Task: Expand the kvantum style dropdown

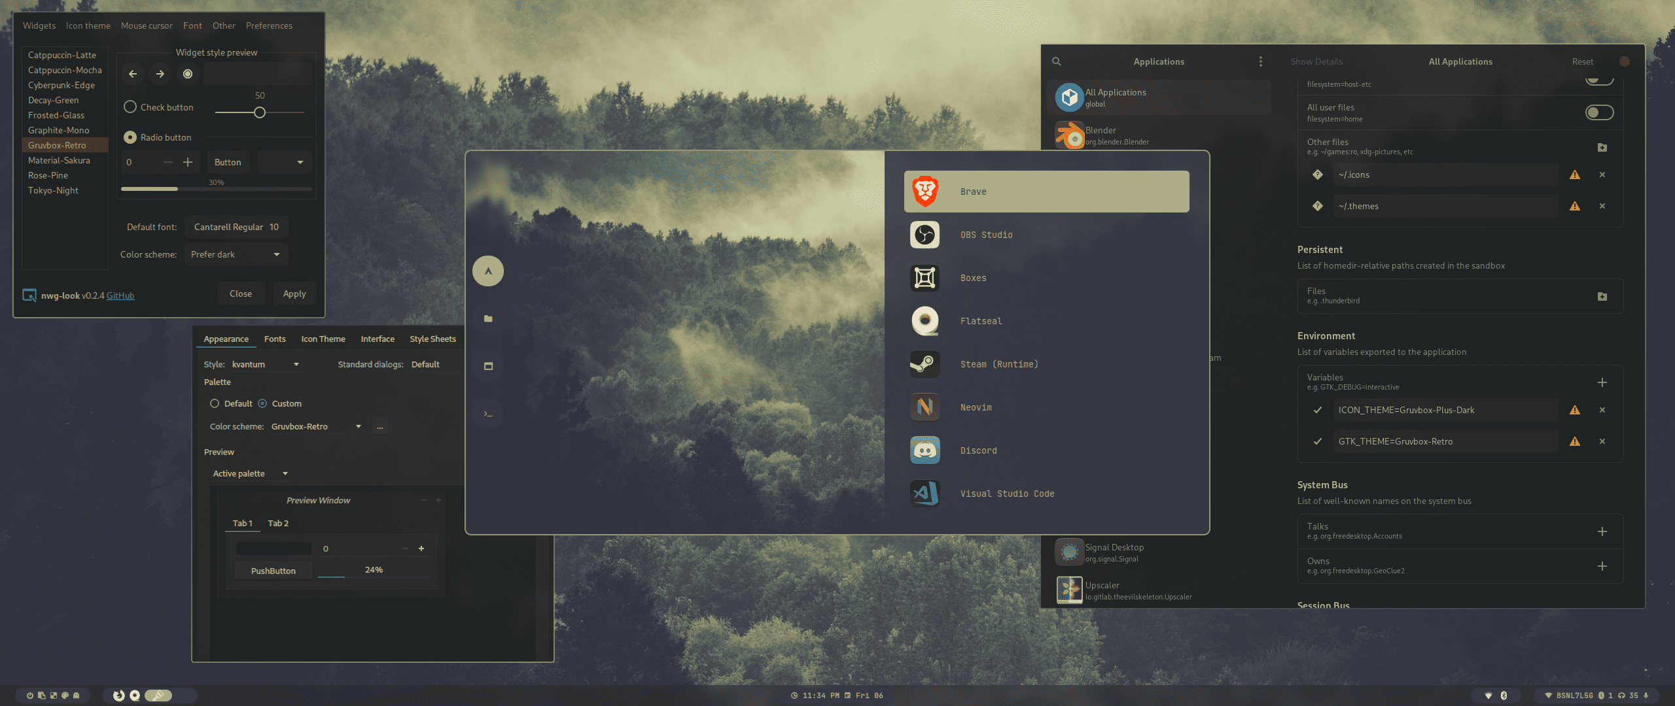Action: pos(265,364)
